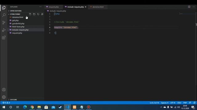This screenshot has height=110, width=197.
Task: Open the Windows Start menu
Action: (x=4, y=107)
